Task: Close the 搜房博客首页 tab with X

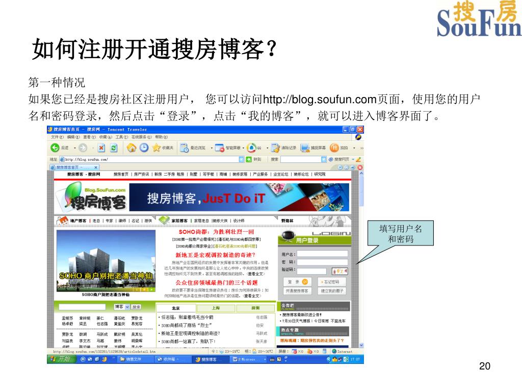Action: point(95,167)
